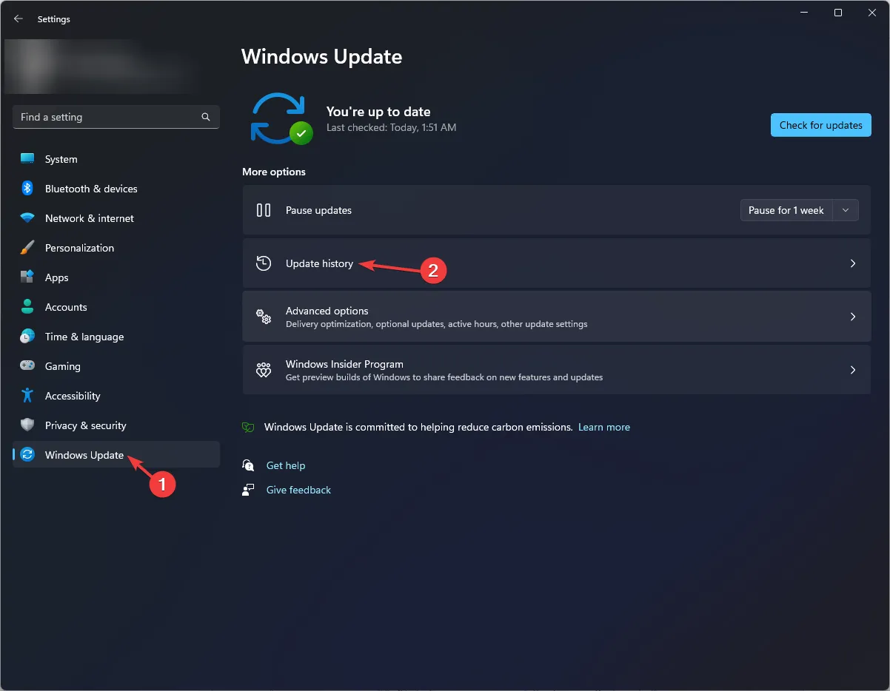Minimize the Settings window
Image resolution: width=890 pixels, height=691 pixels.
tap(804, 13)
